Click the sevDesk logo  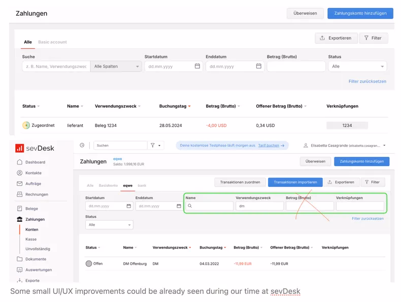click(35, 148)
